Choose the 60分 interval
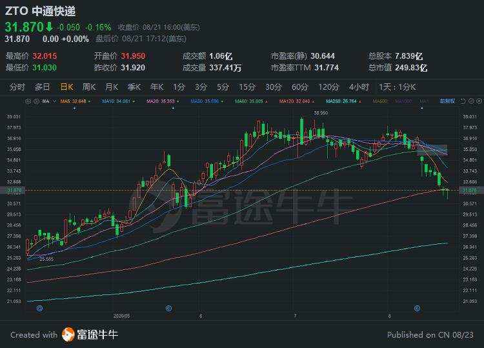484x348 pixels. click(300, 87)
